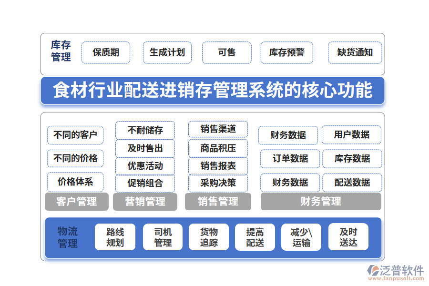Click the 生成计划 button

tap(167, 53)
